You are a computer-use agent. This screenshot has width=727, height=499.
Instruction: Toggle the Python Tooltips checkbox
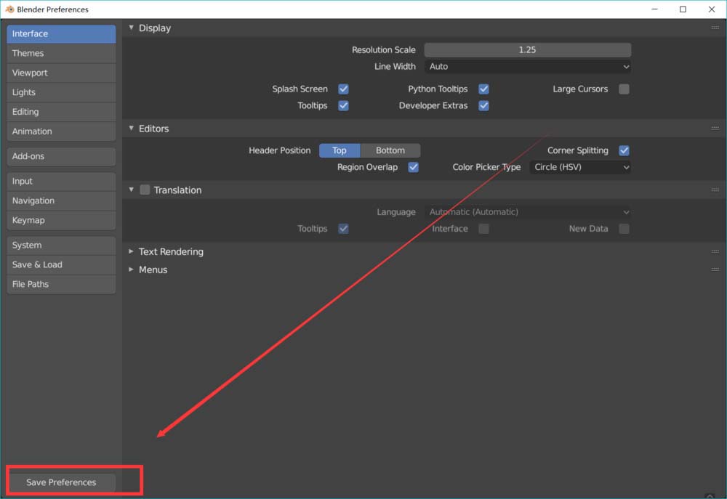click(483, 89)
